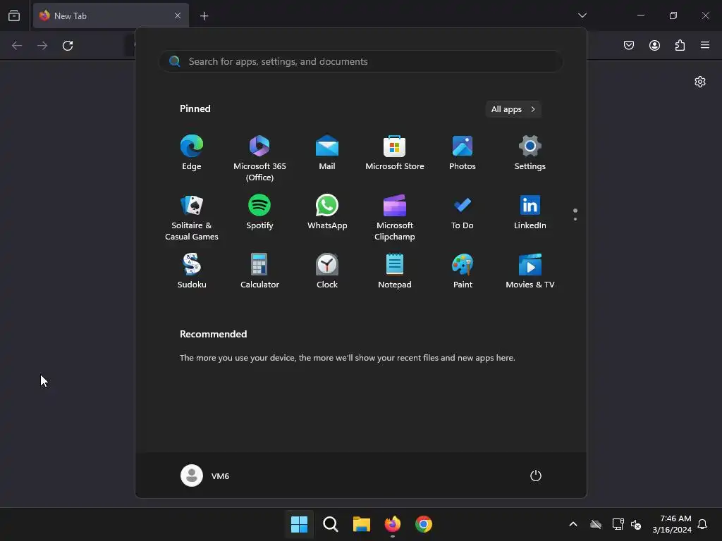Click the Windows Start button on taskbar
The width and height of the screenshot is (722, 541).
coord(299,524)
